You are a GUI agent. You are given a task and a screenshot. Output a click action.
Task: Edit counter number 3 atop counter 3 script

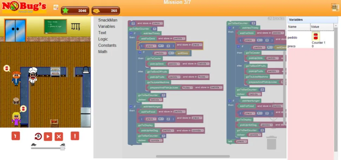[253, 23]
